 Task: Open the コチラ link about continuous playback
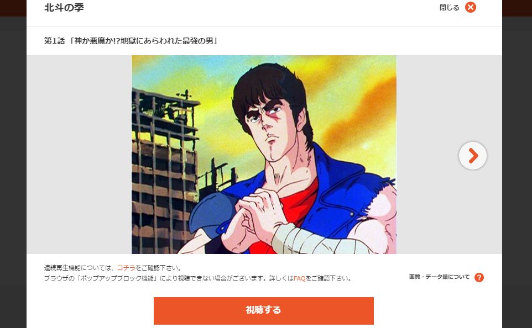[x=126, y=268]
